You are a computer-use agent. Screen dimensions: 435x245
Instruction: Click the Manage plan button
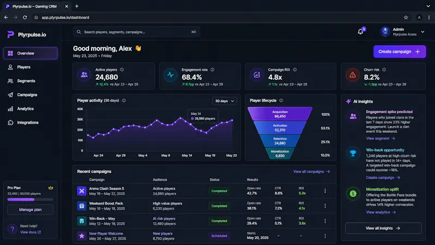[x=30, y=210]
